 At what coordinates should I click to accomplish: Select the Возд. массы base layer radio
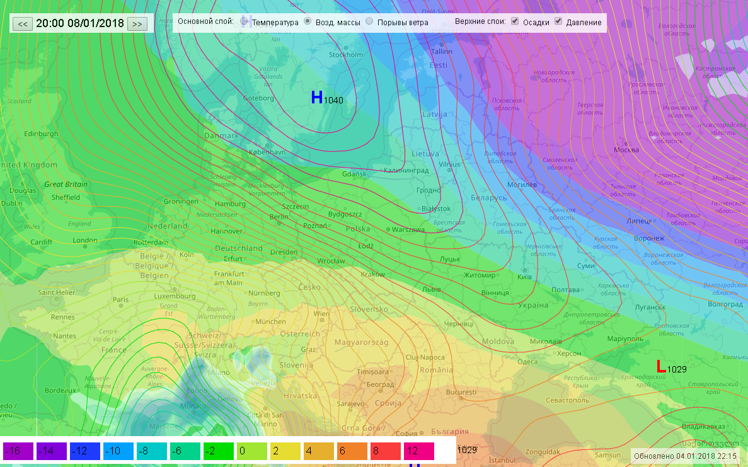(x=308, y=21)
